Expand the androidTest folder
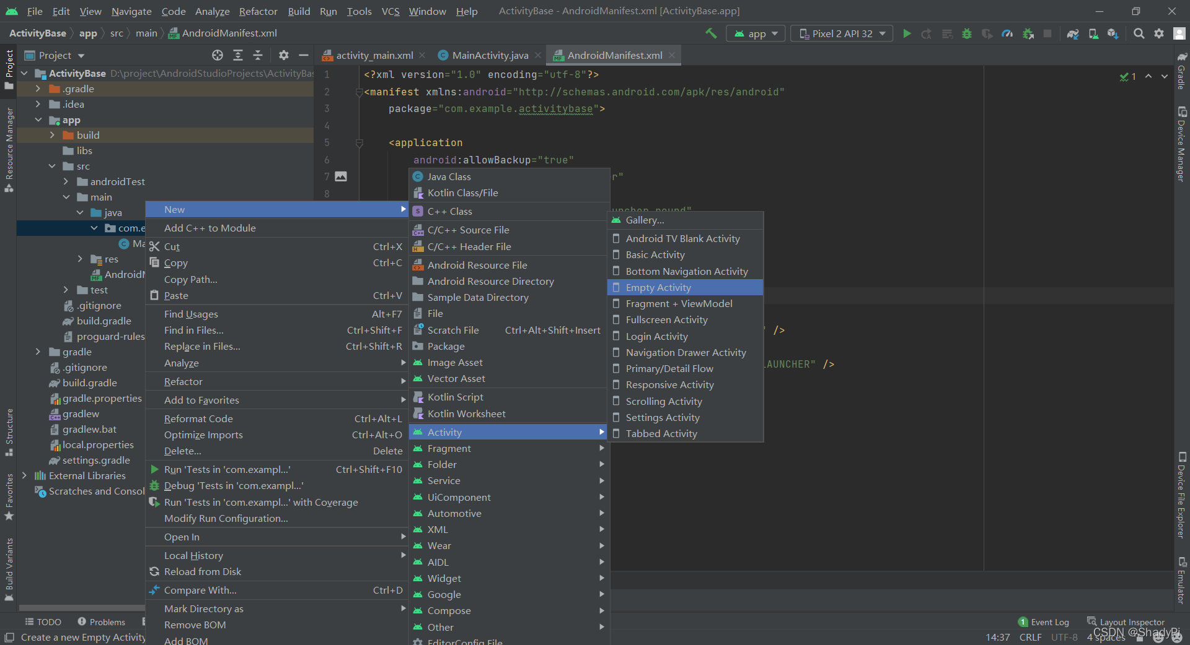The image size is (1190, 645). [x=66, y=181]
